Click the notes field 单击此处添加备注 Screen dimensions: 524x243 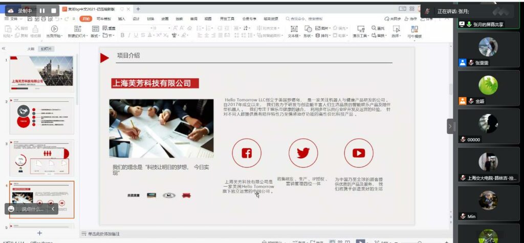point(103,234)
